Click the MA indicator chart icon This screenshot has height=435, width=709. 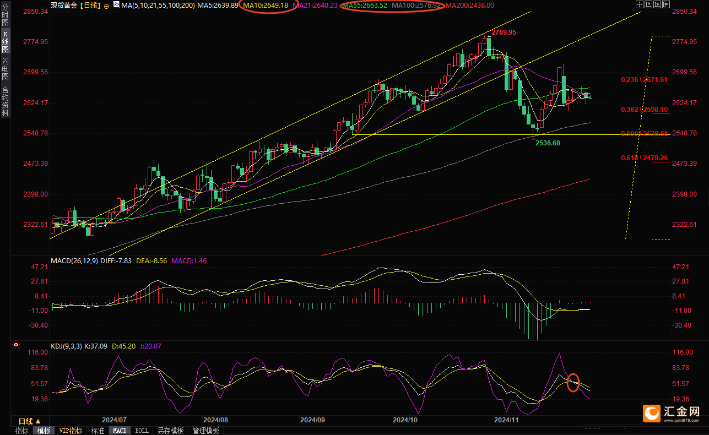point(116,5)
